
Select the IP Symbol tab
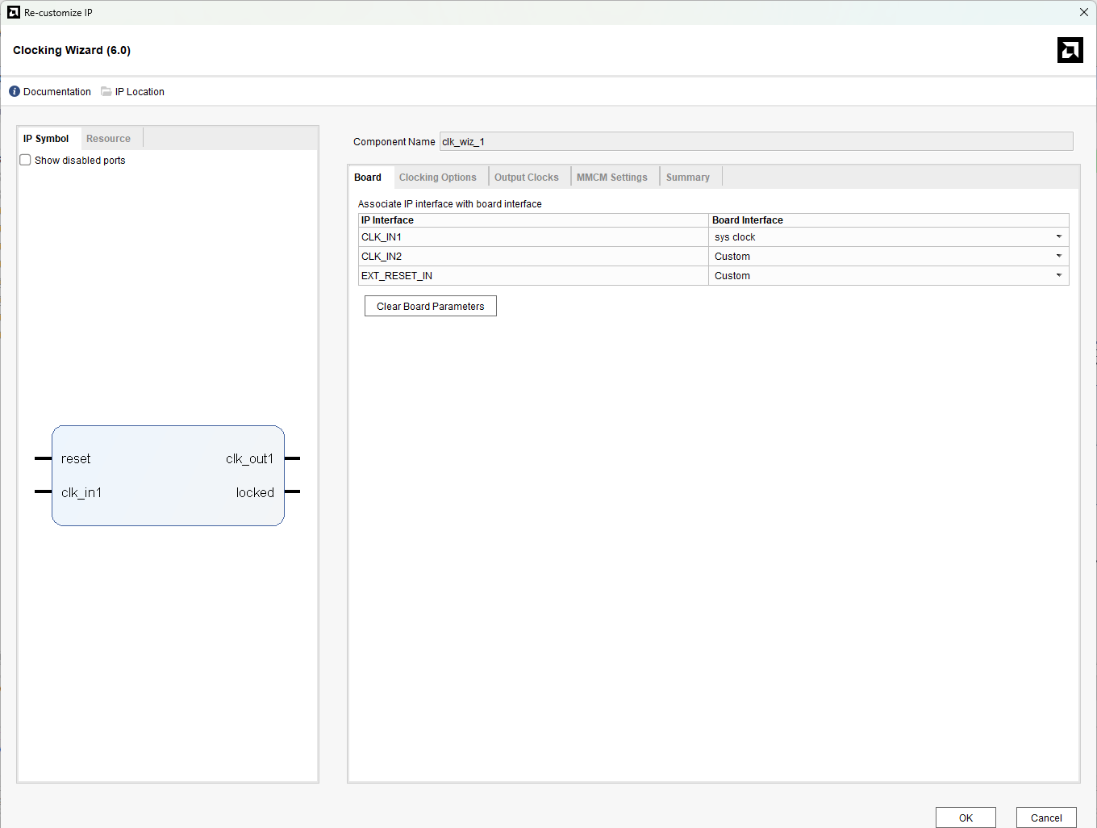(46, 139)
